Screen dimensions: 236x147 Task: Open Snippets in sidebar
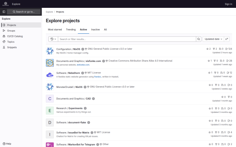click(x=21, y=47)
